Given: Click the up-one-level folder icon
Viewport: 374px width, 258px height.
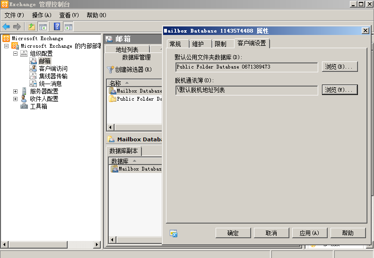Looking at the screenshot, I should click(32, 27).
